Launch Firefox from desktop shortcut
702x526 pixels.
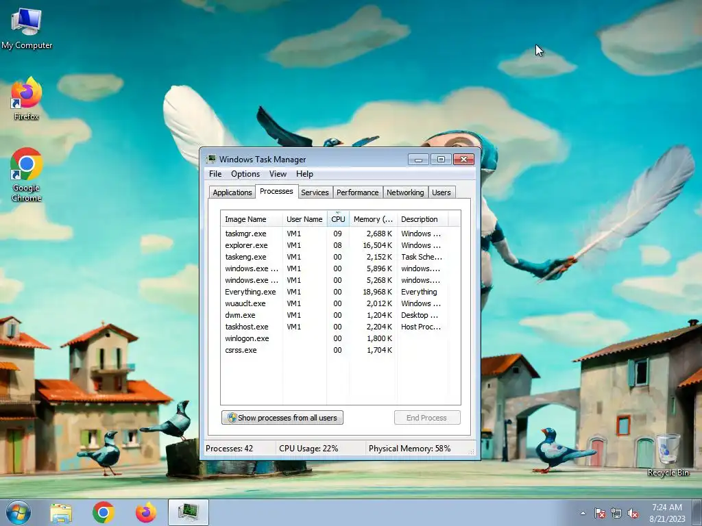27,99
